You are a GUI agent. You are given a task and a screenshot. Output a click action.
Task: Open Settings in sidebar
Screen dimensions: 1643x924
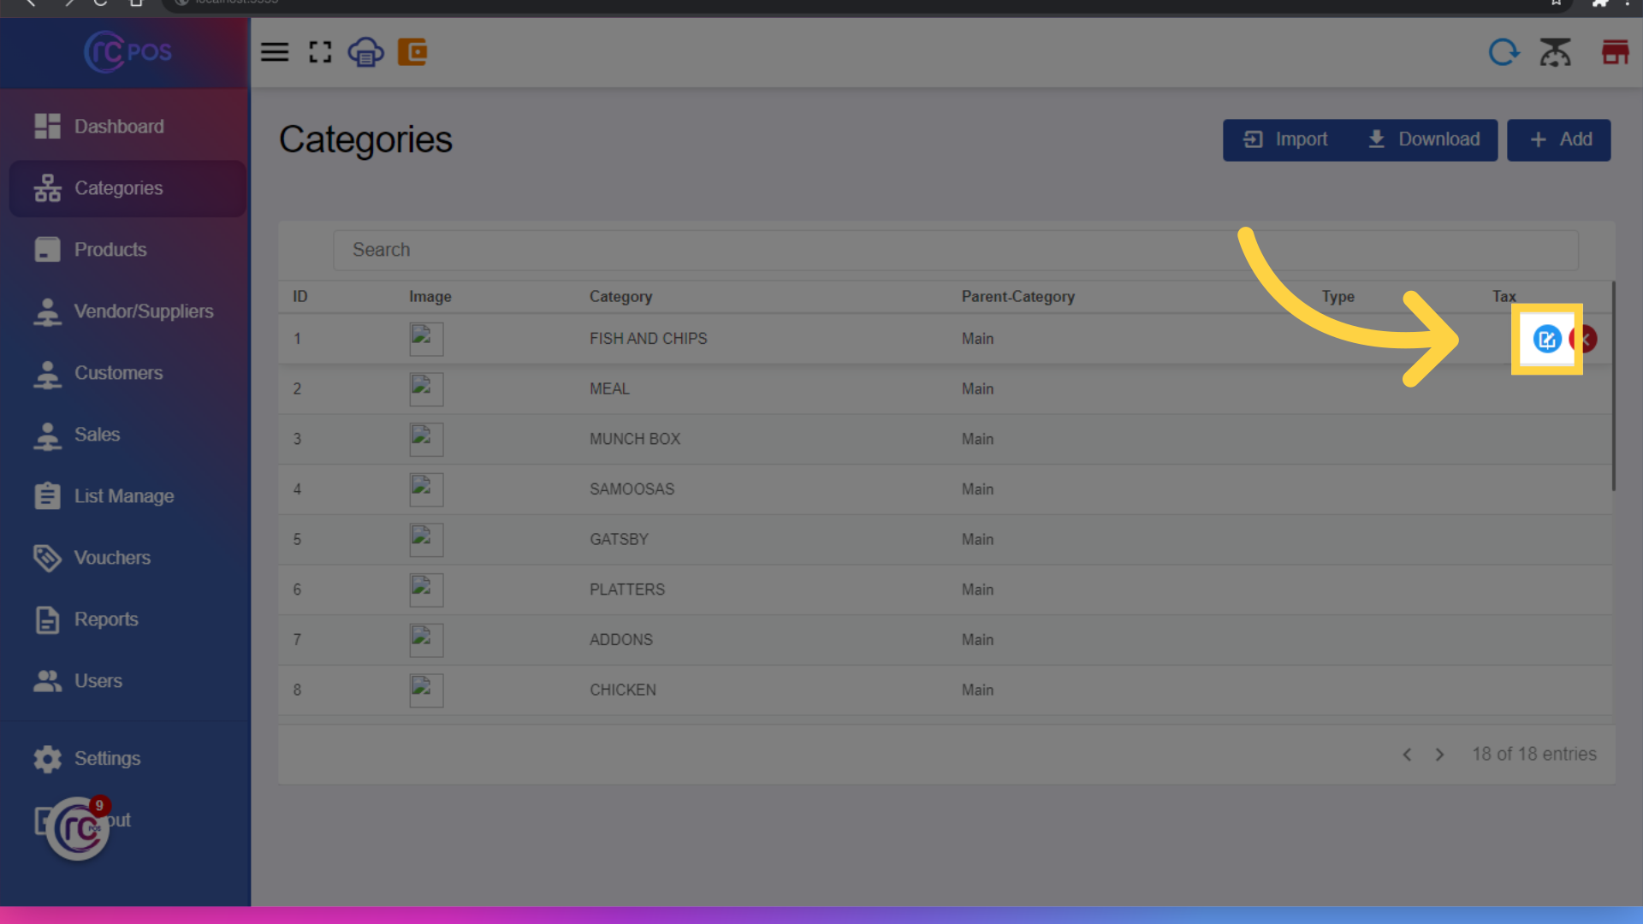[x=128, y=759]
